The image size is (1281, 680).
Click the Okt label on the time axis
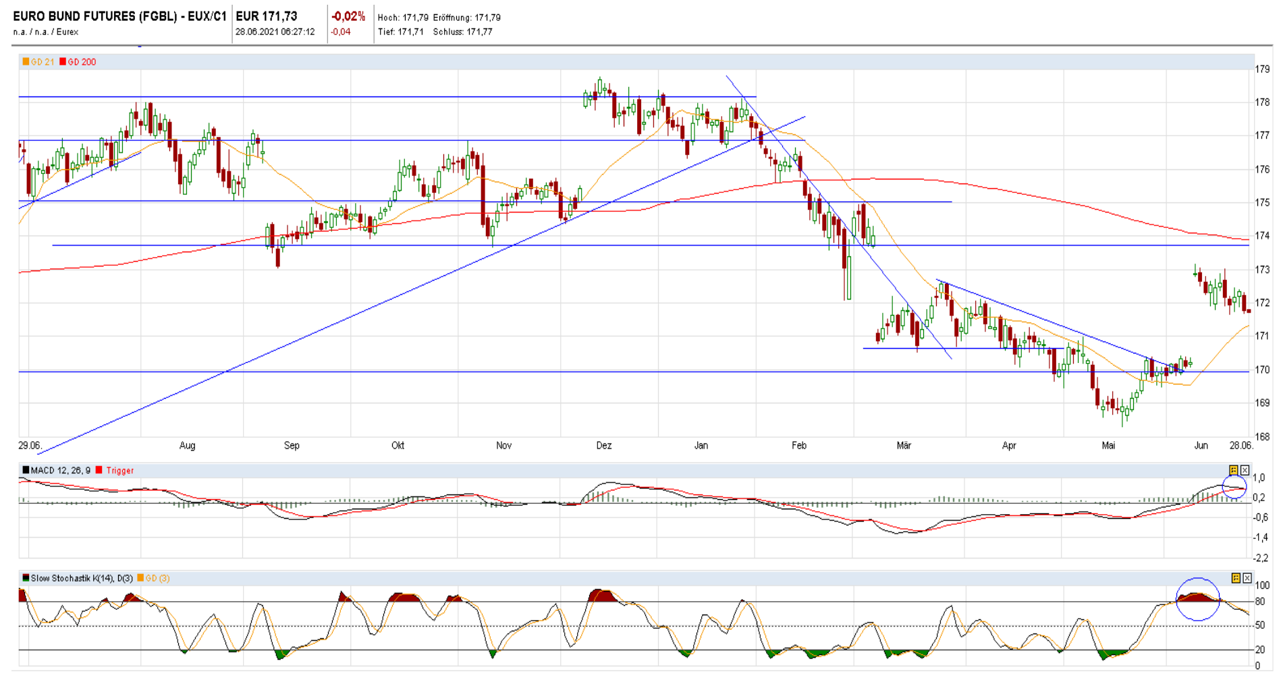(x=398, y=445)
